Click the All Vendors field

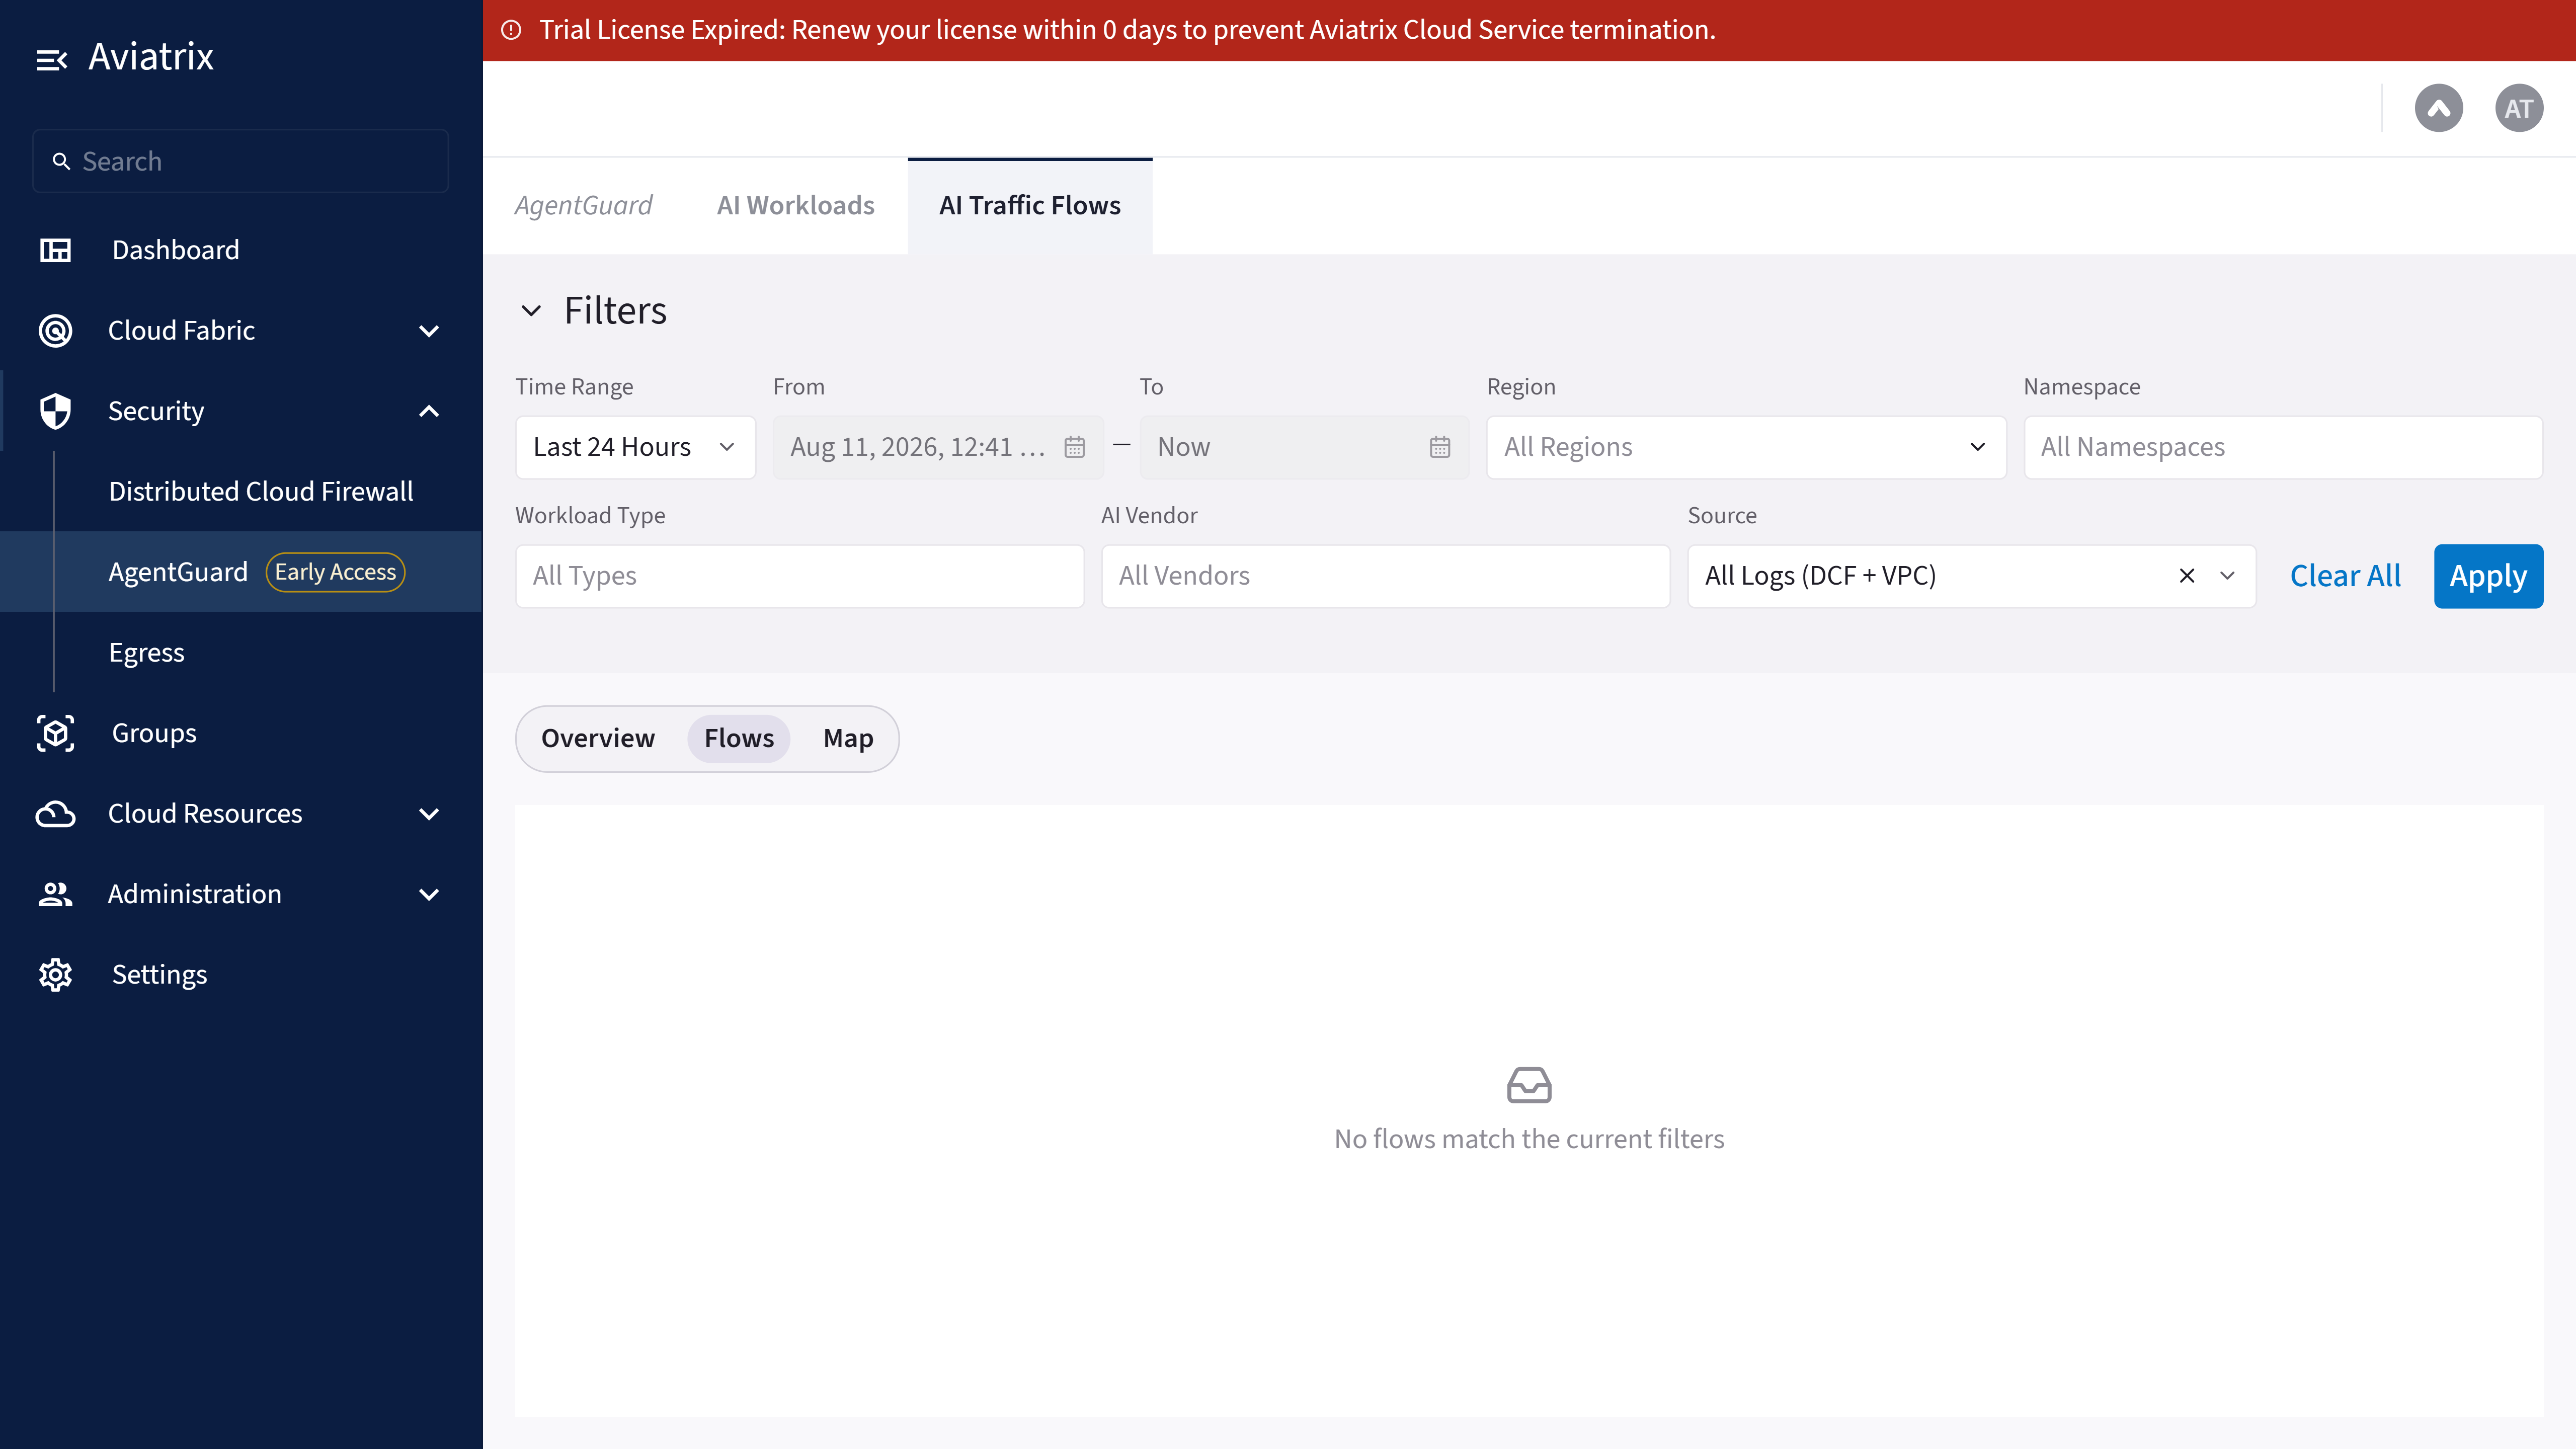tap(1386, 576)
